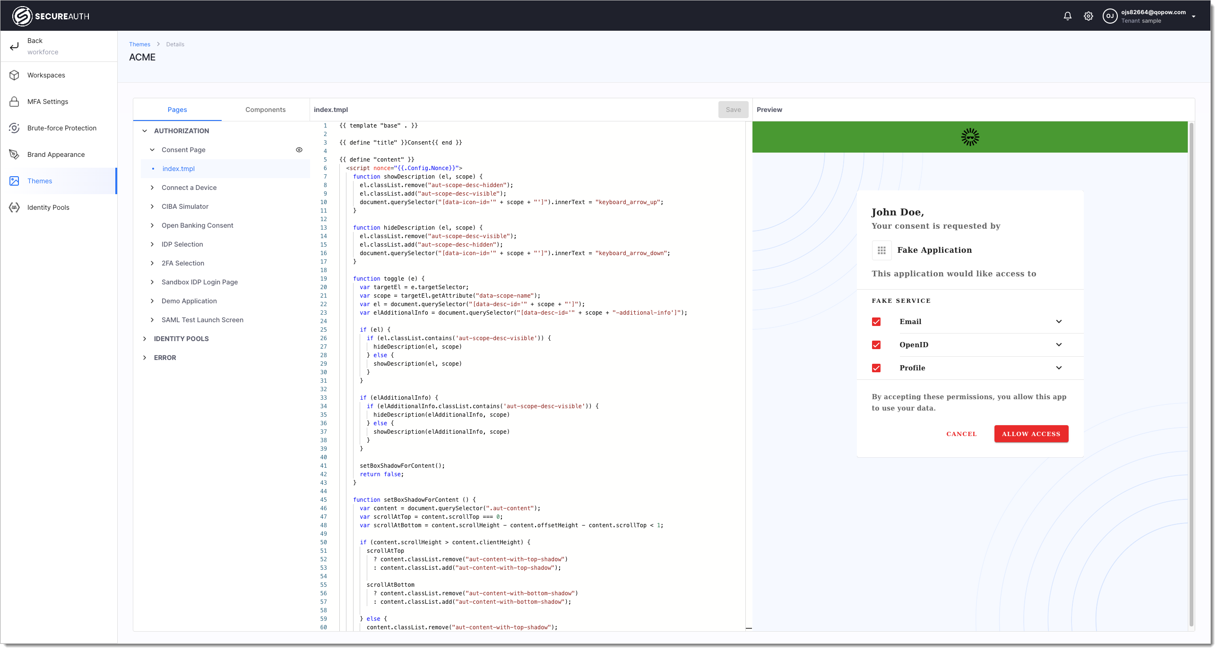
Task: Expand the IDENTITY POOLS section
Action: point(145,338)
